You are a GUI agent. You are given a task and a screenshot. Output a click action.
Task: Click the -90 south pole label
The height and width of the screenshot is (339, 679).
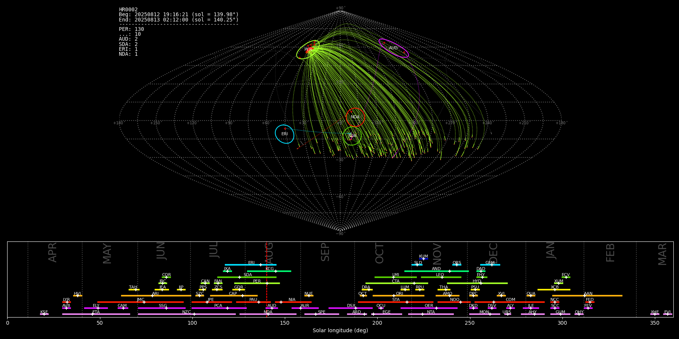(x=340, y=234)
